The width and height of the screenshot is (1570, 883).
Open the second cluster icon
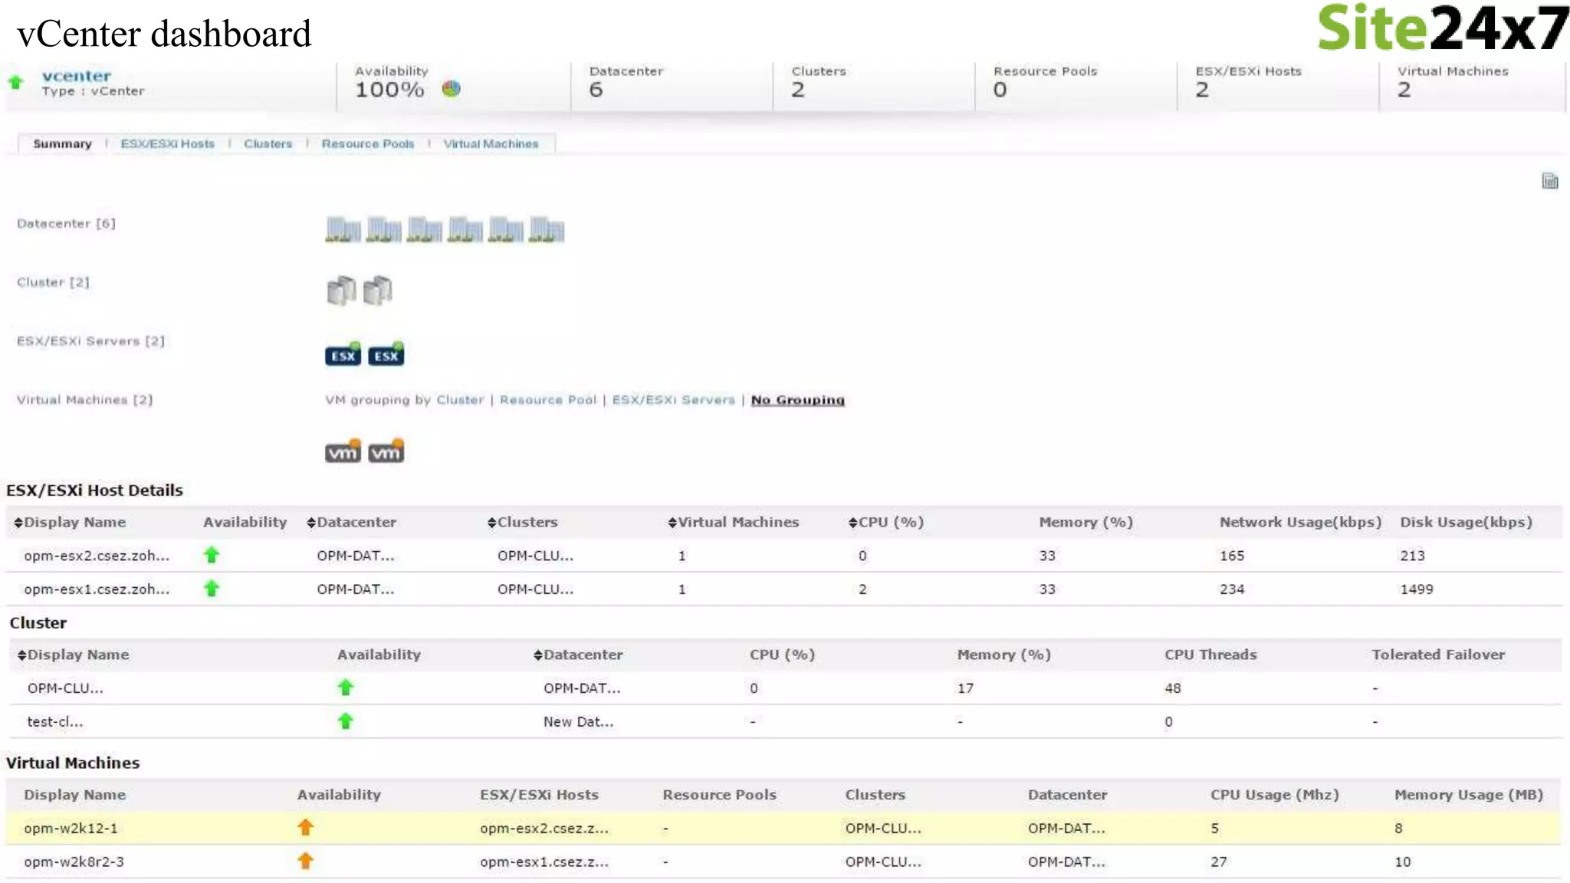tap(378, 291)
